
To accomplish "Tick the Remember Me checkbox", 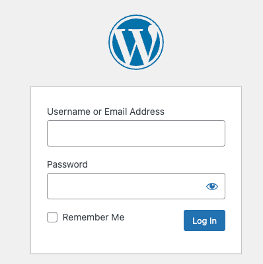I will click(x=52, y=217).
